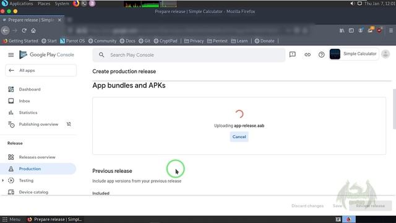Open the feedback message icon

pyautogui.click(x=293, y=55)
